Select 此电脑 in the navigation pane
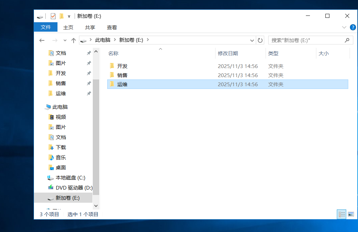The height and width of the screenshot is (232, 358). [60, 107]
